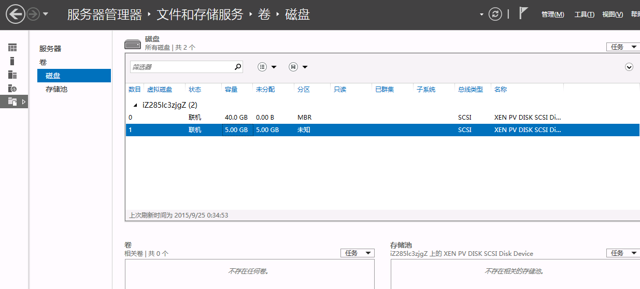Viewport: 640px width, 289px height.
Task: Select the All Servers icon in the left sidebar
Action: (12, 75)
